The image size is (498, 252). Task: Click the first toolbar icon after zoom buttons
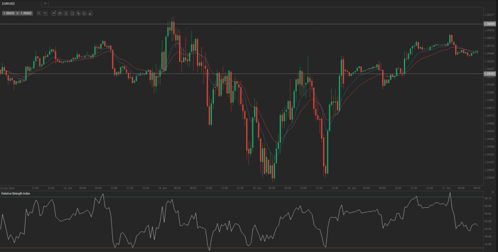click(53, 13)
